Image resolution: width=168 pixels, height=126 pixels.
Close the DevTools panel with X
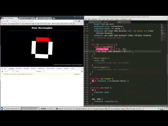(82, 69)
